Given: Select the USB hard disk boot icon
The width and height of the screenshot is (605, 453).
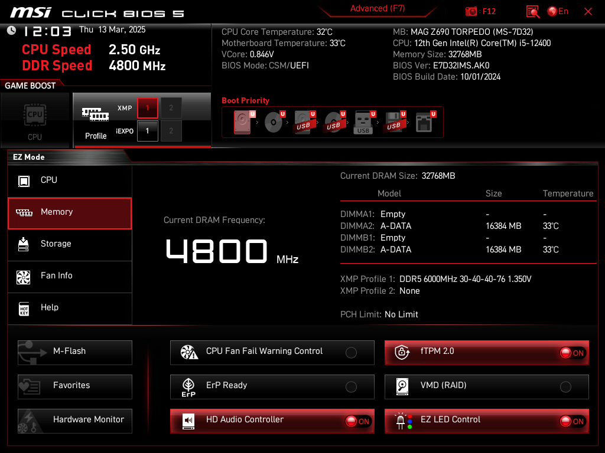Looking at the screenshot, I should pos(304,122).
